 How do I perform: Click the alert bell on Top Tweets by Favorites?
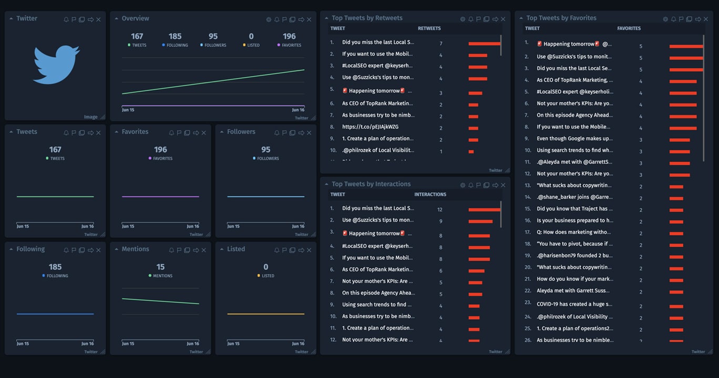[673, 19]
